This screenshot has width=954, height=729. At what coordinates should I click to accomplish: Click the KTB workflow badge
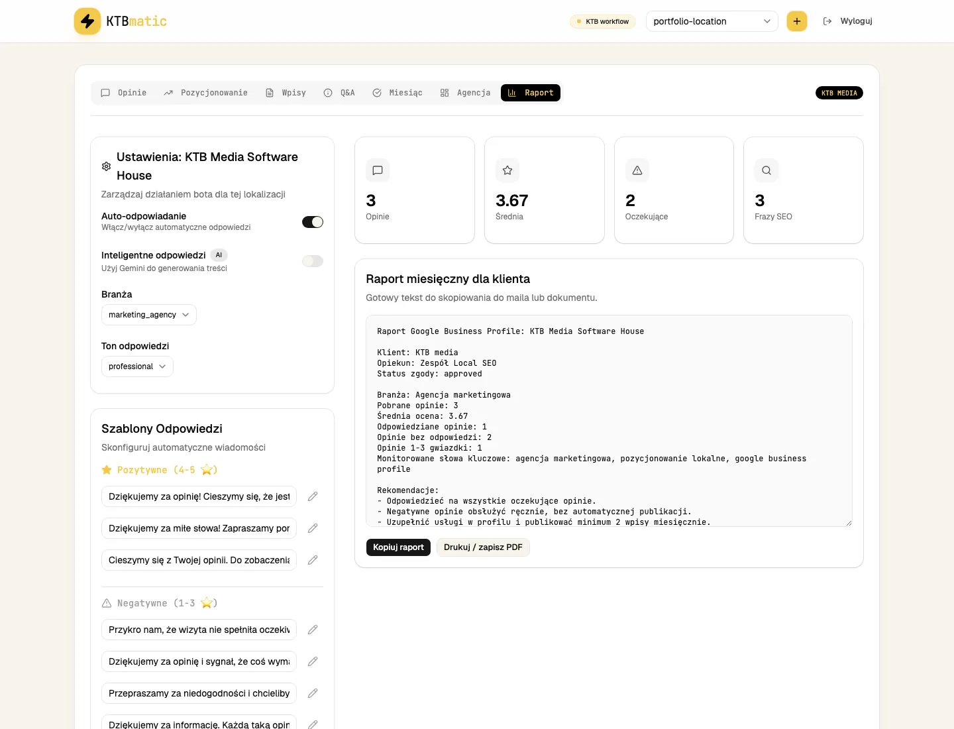[603, 21]
